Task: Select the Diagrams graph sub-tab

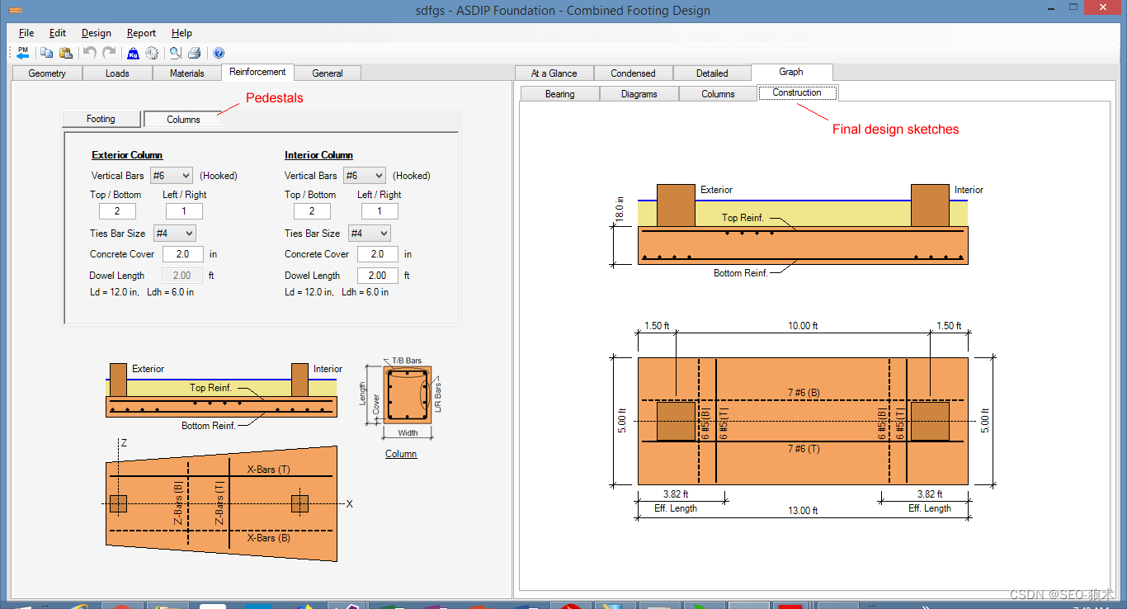Action: tap(639, 94)
